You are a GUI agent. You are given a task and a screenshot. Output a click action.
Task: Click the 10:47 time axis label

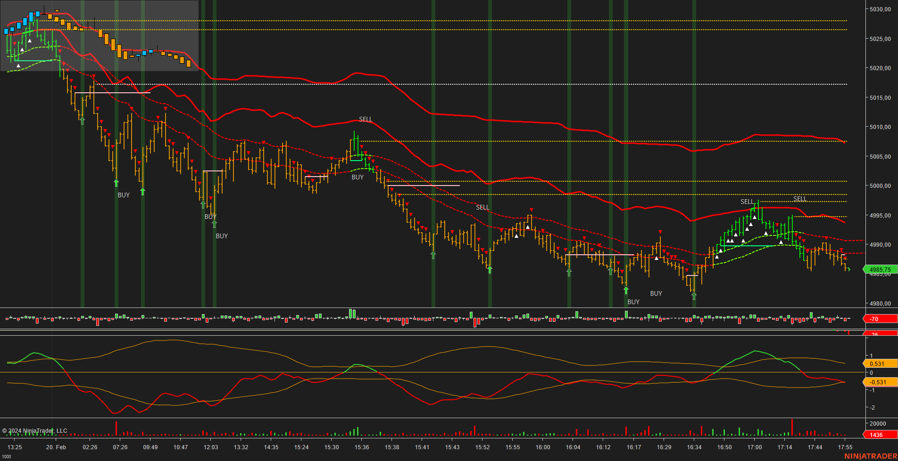pyautogui.click(x=181, y=447)
